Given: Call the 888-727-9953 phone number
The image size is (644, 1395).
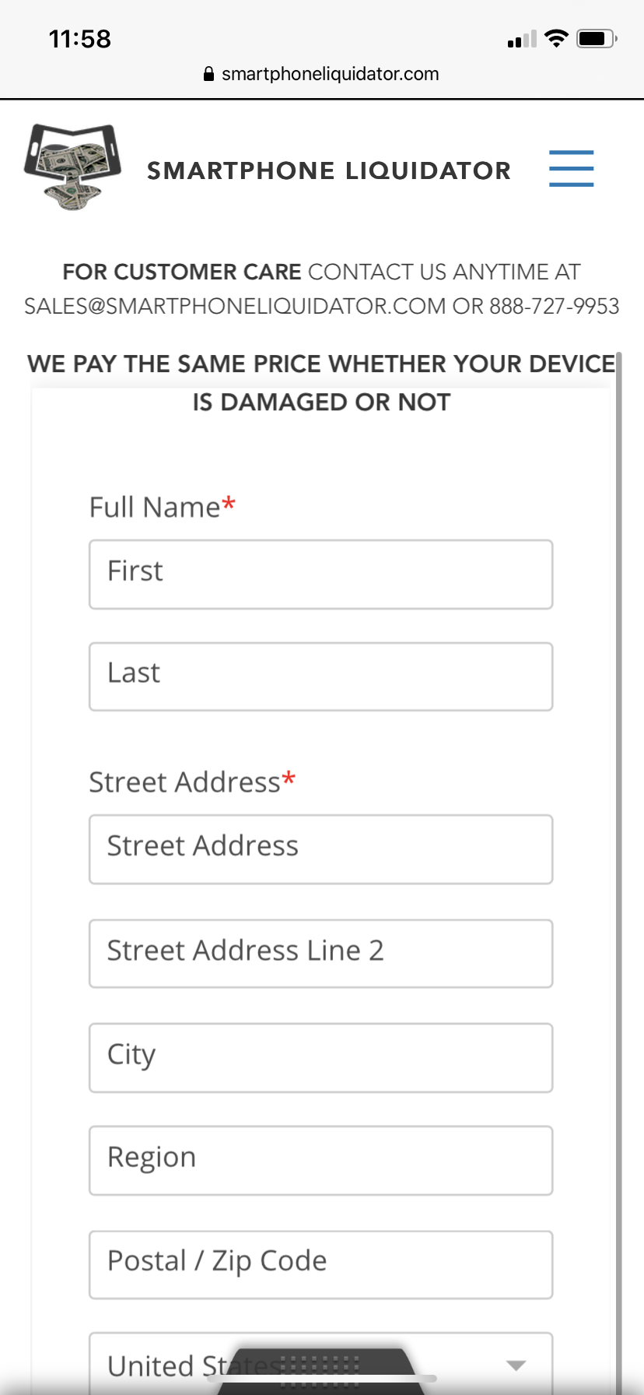Looking at the screenshot, I should click(x=554, y=306).
